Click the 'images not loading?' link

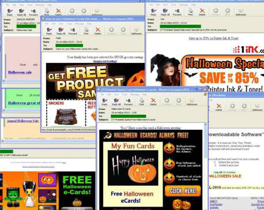tap(105, 61)
